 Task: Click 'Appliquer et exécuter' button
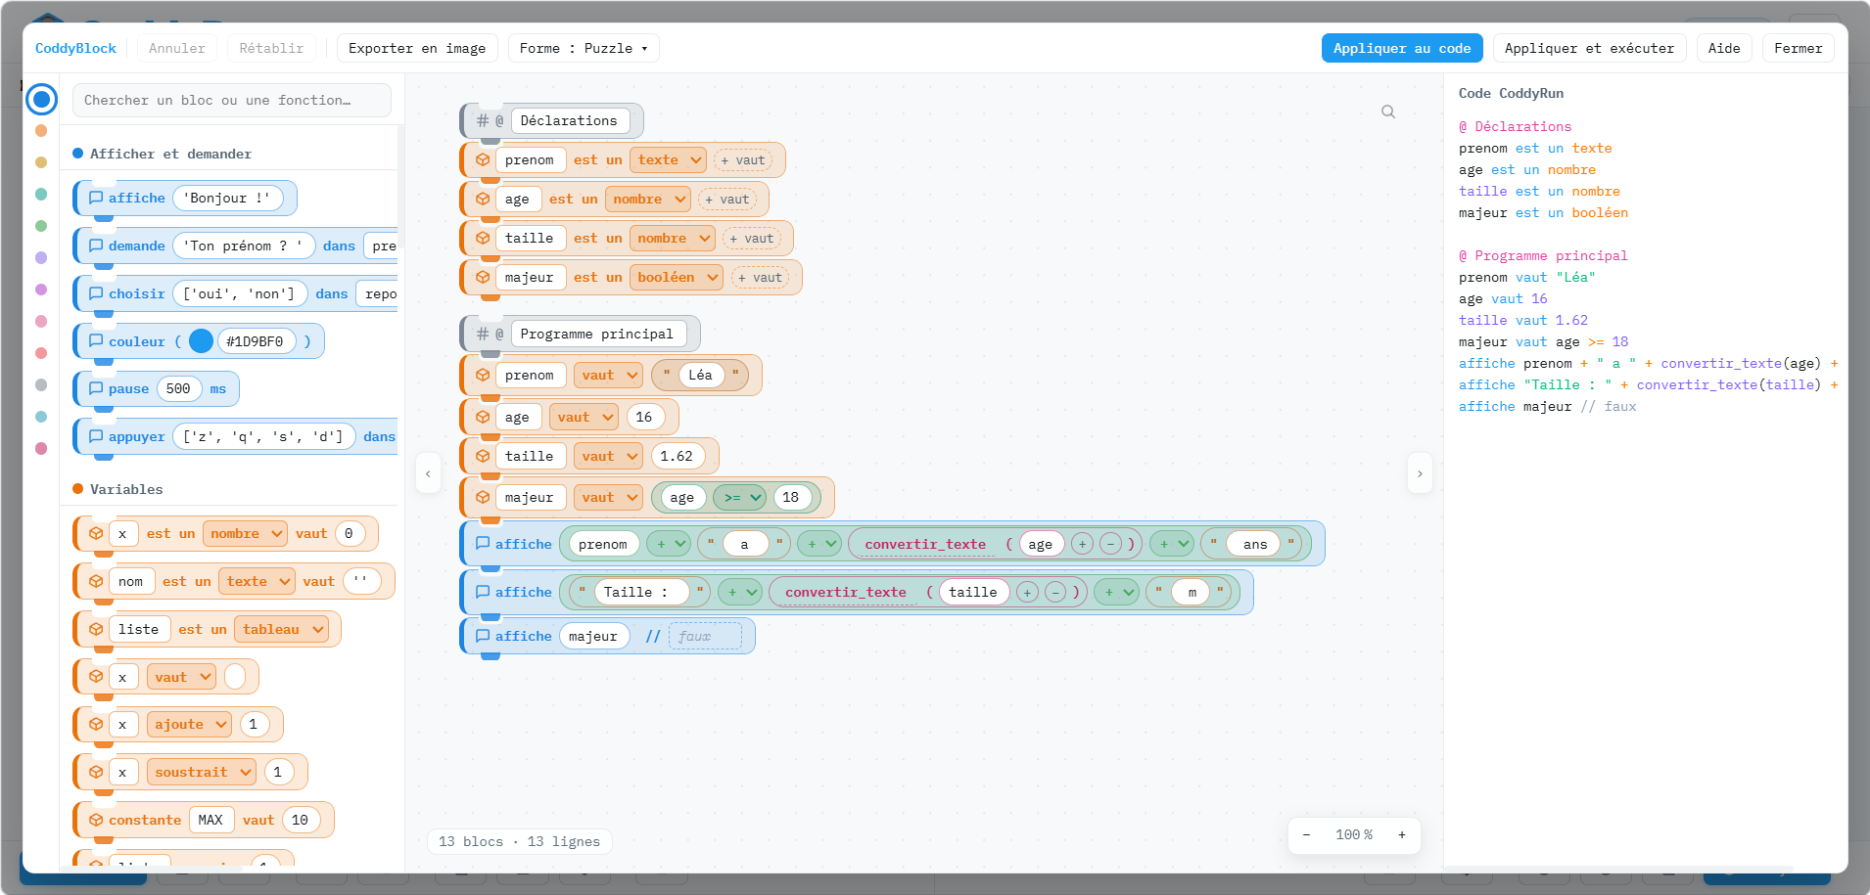1589,48
